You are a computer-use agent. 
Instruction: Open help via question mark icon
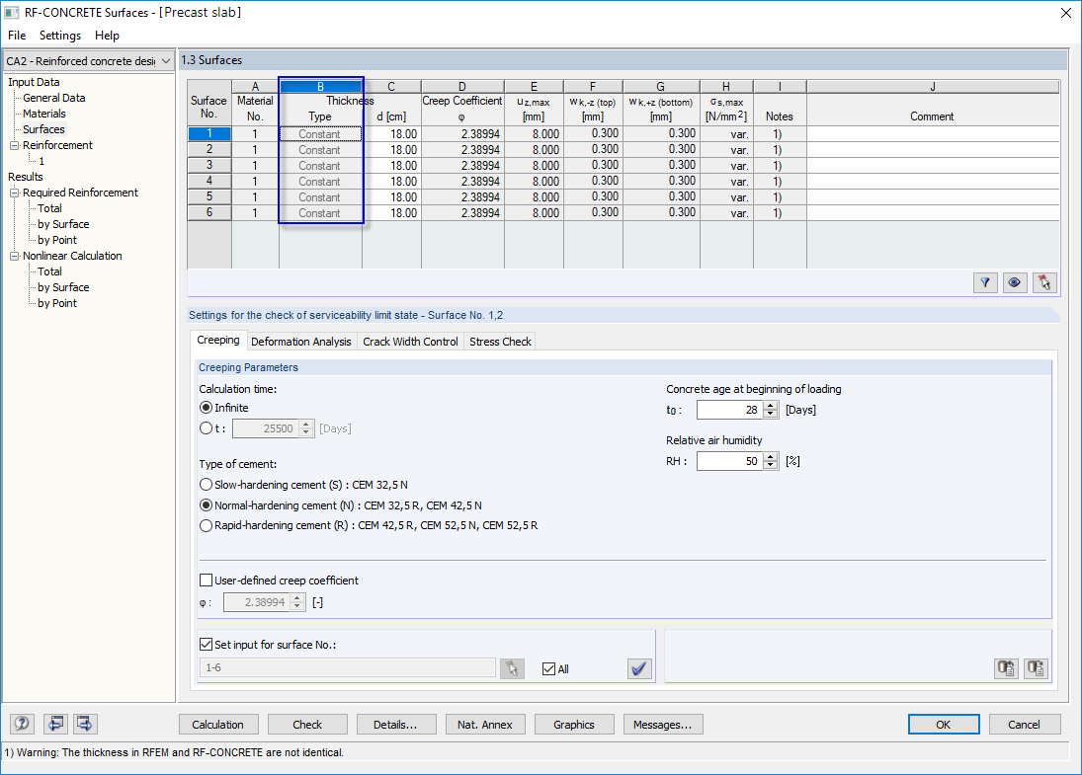point(22,724)
